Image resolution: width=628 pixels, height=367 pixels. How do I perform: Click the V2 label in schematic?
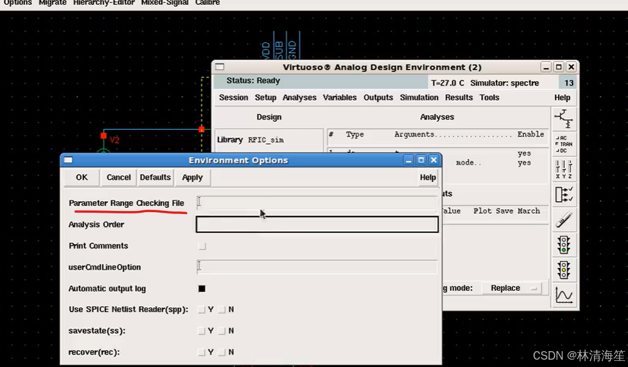point(114,140)
